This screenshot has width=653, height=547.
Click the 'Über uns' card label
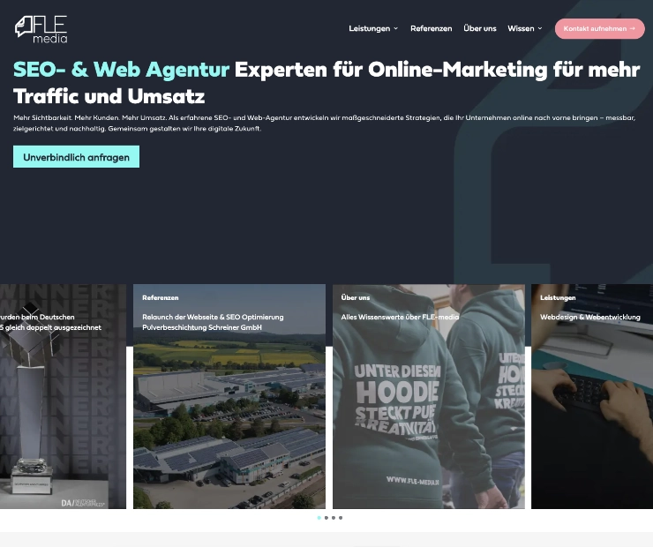[356, 297]
